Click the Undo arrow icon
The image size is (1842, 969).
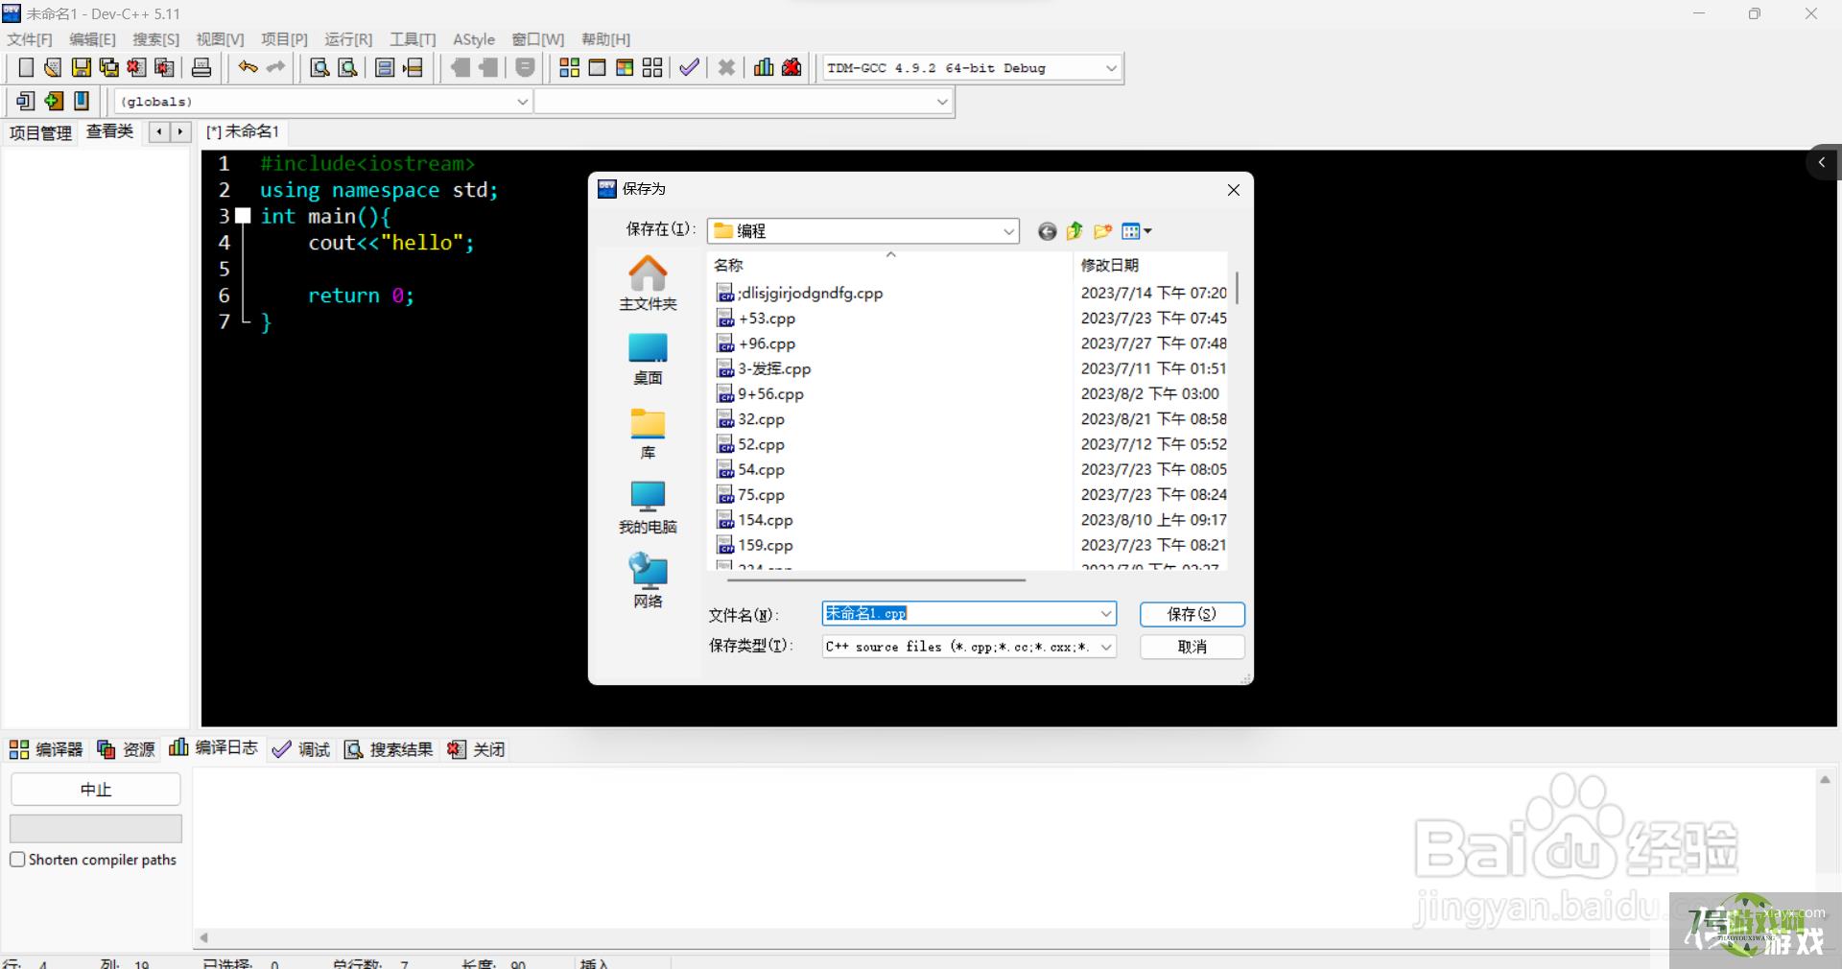[x=248, y=67]
